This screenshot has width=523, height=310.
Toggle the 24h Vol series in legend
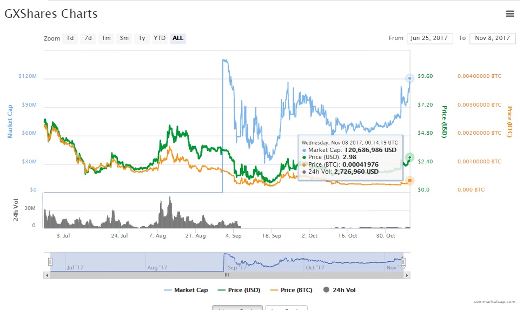click(x=340, y=290)
